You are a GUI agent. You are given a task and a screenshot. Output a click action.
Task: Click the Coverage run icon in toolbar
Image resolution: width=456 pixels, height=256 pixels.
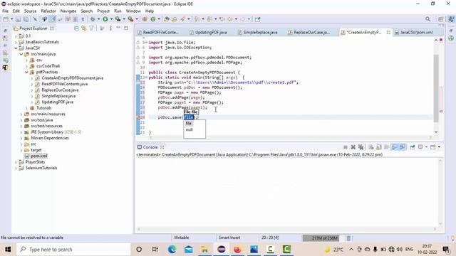pyautogui.click(x=118, y=19)
